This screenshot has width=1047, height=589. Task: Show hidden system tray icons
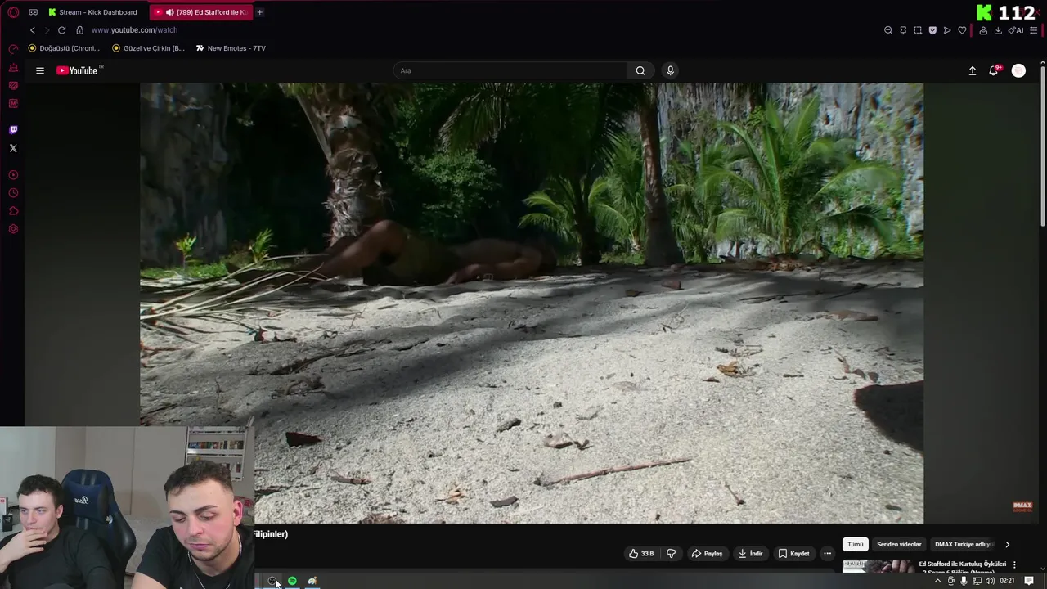pyautogui.click(x=937, y=581)
